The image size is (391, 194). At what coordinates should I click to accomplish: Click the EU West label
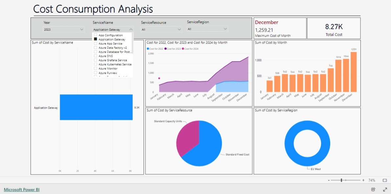tap(315, 169)
